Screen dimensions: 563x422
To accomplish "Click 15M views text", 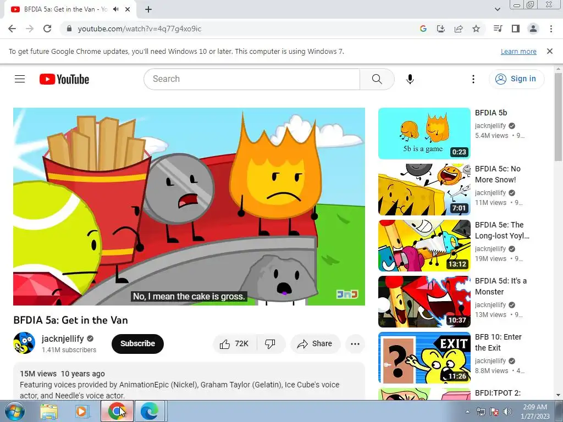I will (x=38, y=374).
